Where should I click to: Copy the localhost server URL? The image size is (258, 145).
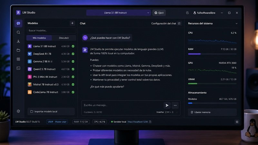click(x=150, y=122)
